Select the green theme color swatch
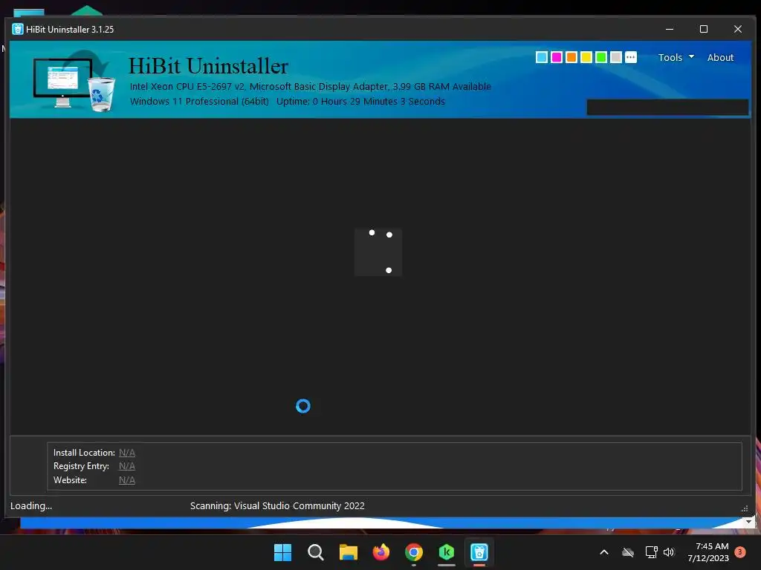Viewport: 761px width, 570px height. click(x=600, y=57)
